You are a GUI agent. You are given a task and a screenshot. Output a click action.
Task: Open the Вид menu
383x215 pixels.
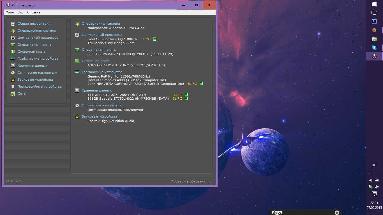click(20, 12)
